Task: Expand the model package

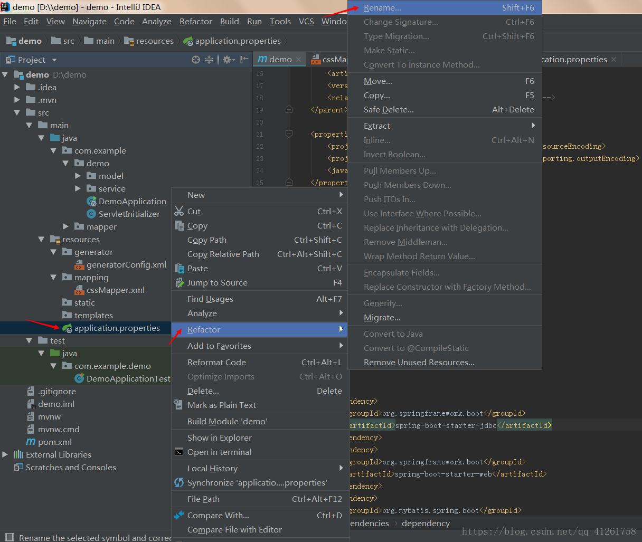Action: (x=78, y=176)
